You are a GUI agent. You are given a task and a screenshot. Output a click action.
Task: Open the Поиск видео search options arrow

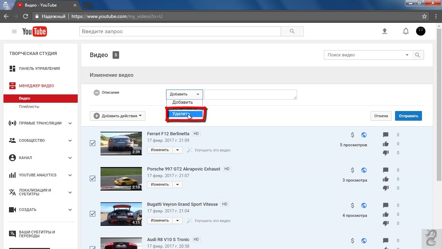(407, 55)
